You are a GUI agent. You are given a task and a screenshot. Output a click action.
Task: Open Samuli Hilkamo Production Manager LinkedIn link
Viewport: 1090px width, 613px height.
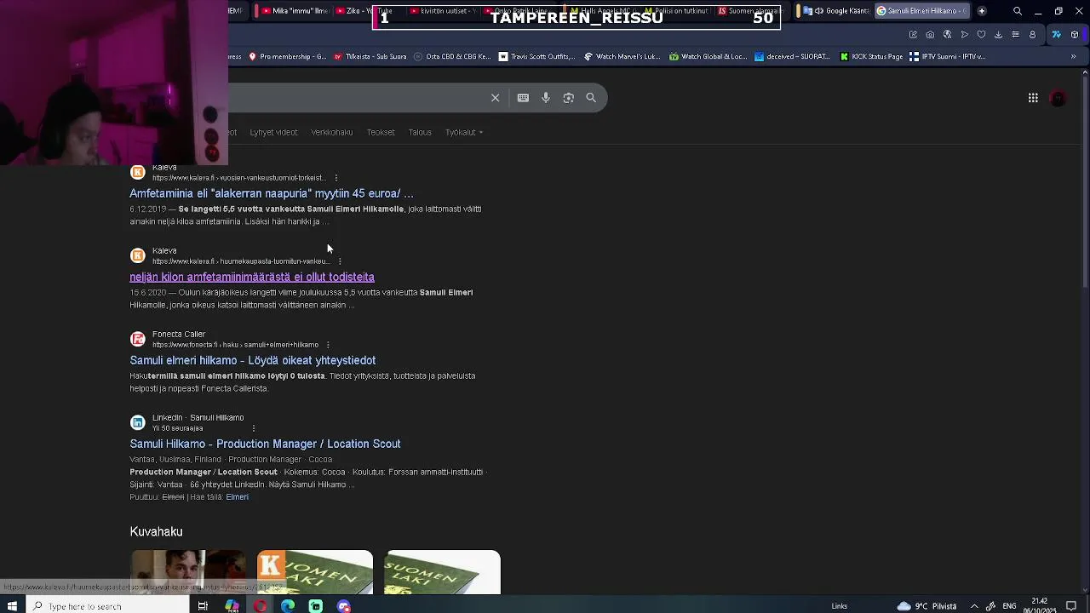click(x=265, y=444)
